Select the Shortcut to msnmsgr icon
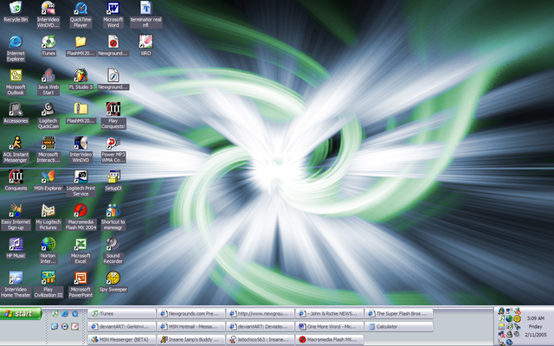 pyautogui.click(x=113, y=217)
